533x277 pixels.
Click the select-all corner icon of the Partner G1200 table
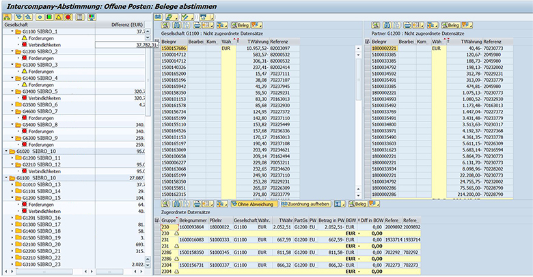tap(367, 42)
